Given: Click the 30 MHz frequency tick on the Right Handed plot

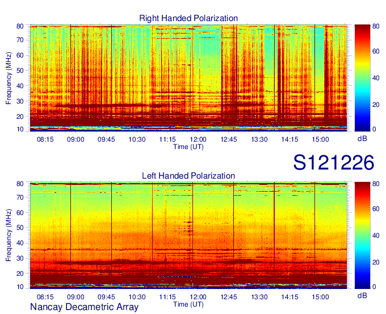Looking at the screenshot, I should [20, 101].
